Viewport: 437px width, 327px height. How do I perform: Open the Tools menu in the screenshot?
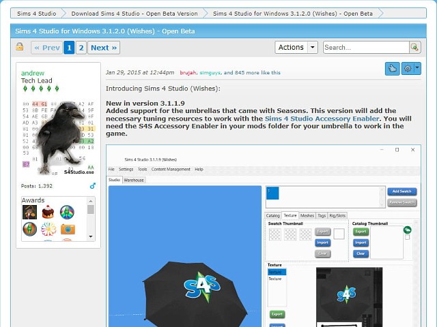click(143, 169)
